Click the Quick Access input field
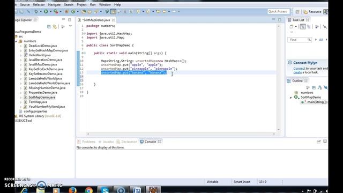Screen dimensions: 343x193 tap(279, 11)
